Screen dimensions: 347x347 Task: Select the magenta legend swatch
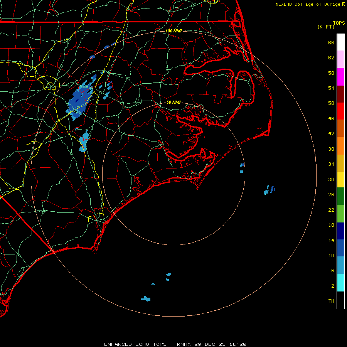tap(340, 77)
